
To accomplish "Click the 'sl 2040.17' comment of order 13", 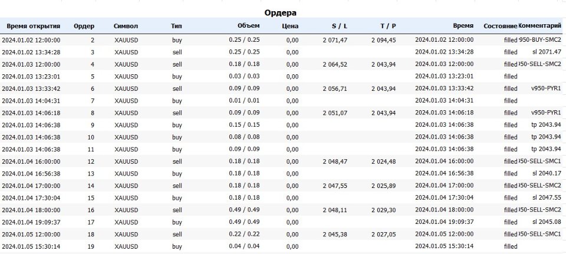I will click(547, 173).
